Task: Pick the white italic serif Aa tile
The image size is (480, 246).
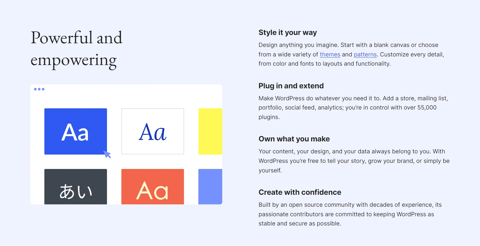Action: (x=153, y=131)
